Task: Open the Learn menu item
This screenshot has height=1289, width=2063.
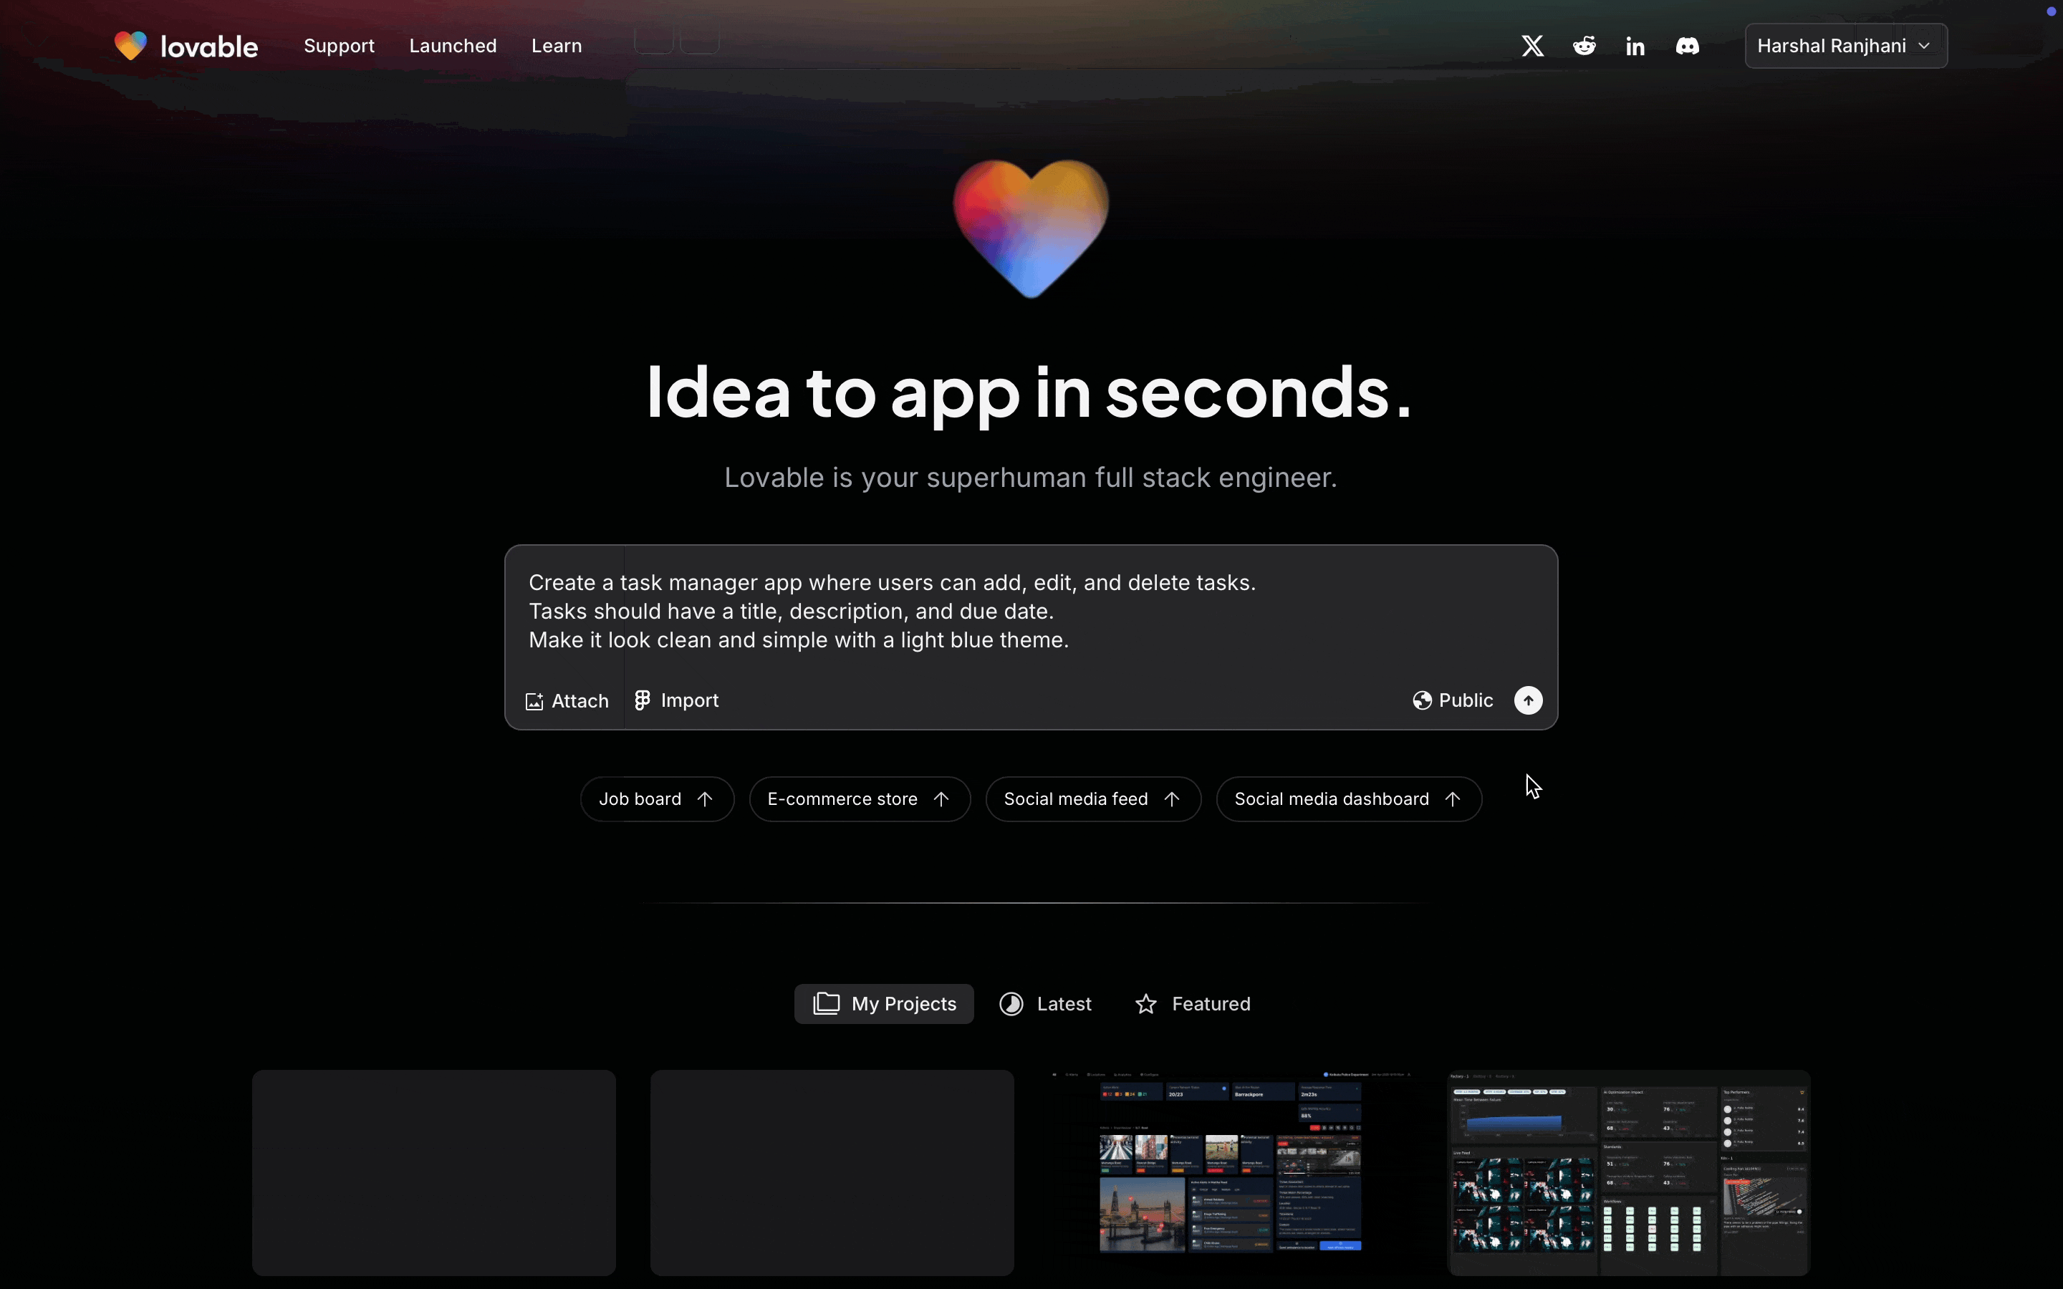Action: click(x=557, y=46)
